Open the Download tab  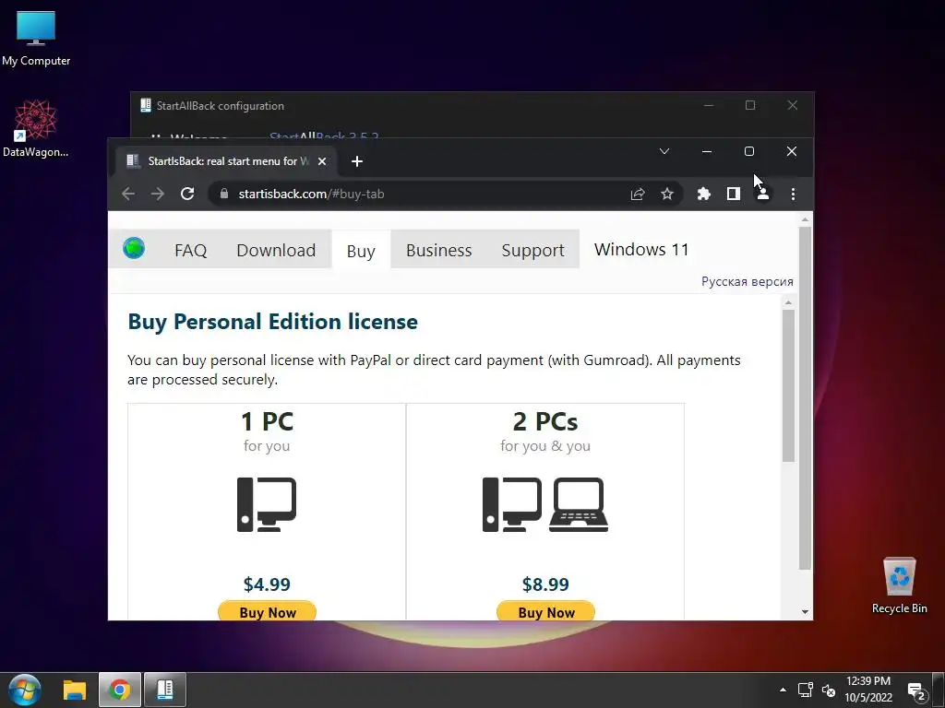coord(276,251)
